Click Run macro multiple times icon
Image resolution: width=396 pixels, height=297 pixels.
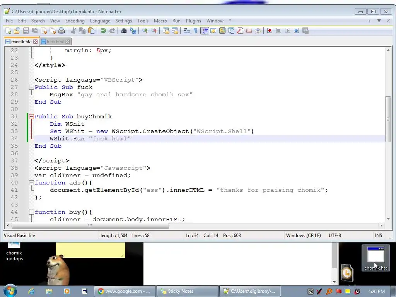pos(296,31)
